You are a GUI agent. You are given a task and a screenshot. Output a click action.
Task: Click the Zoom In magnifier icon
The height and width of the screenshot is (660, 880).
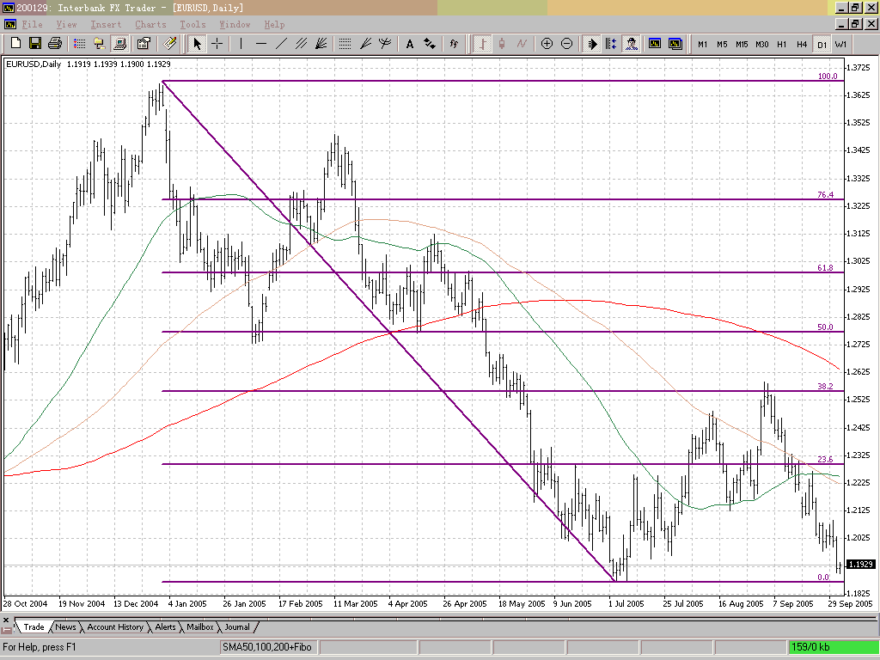(547, 44)
